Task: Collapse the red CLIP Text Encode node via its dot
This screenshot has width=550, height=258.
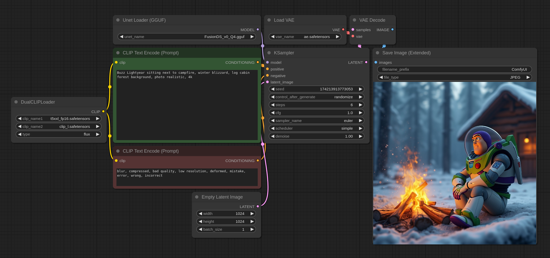Action: [118, 151]
